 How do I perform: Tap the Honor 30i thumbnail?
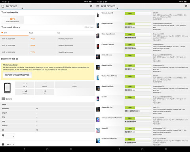point(98,130)
